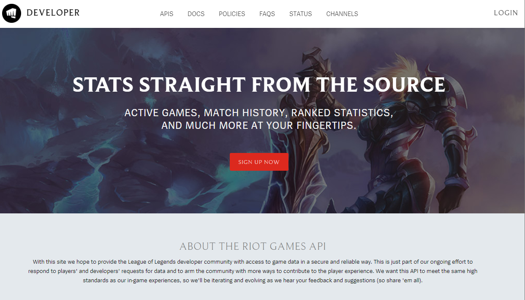This screenshot has width=525, height=300.
Task: Open the CHANNELS nav item
Action: (342, 14)
